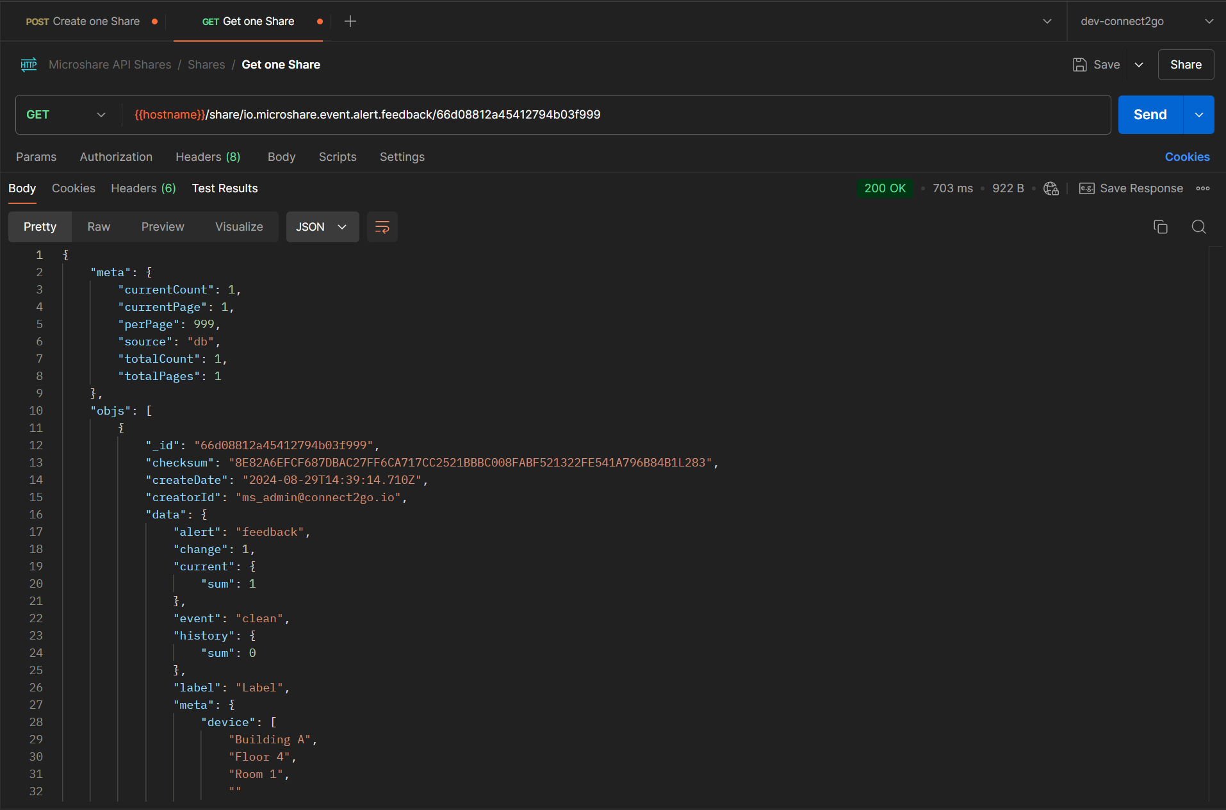1226x810 pixels.
Task: Click the Save Response example icon
Action: click(x=1087, y=188)
